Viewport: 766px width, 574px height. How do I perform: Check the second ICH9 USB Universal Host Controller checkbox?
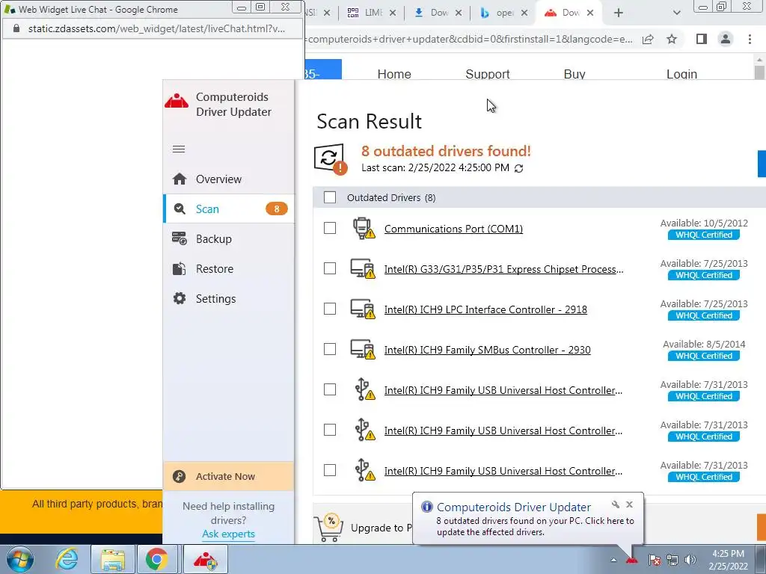point(330,430)
